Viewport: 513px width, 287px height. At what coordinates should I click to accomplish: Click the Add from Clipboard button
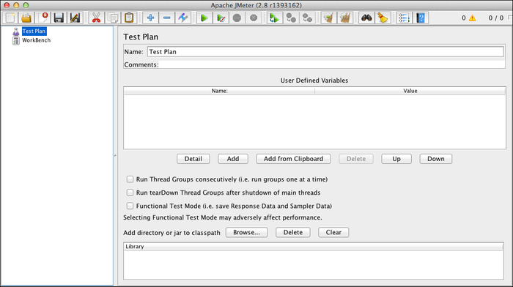tap(293, 159)
